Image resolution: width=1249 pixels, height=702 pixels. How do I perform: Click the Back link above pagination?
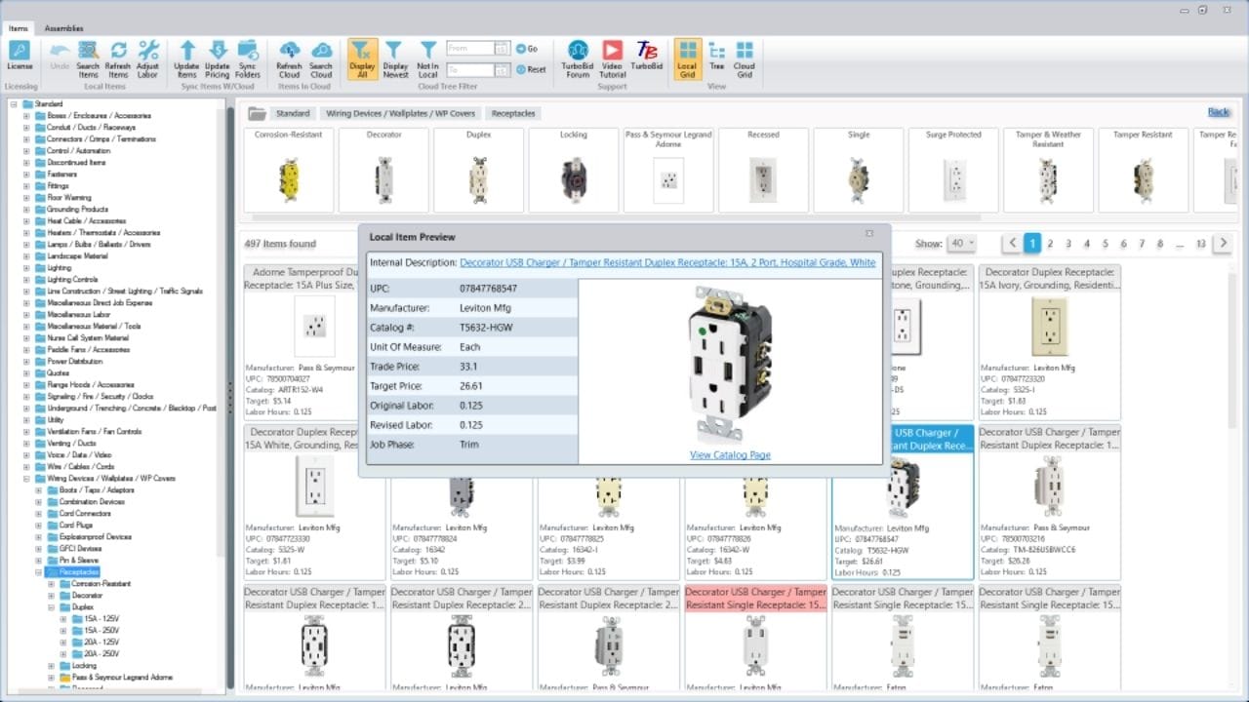(1218, 111)
